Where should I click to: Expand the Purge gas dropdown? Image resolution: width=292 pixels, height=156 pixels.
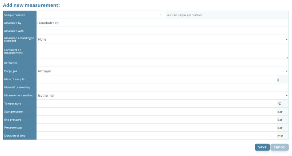162,71
